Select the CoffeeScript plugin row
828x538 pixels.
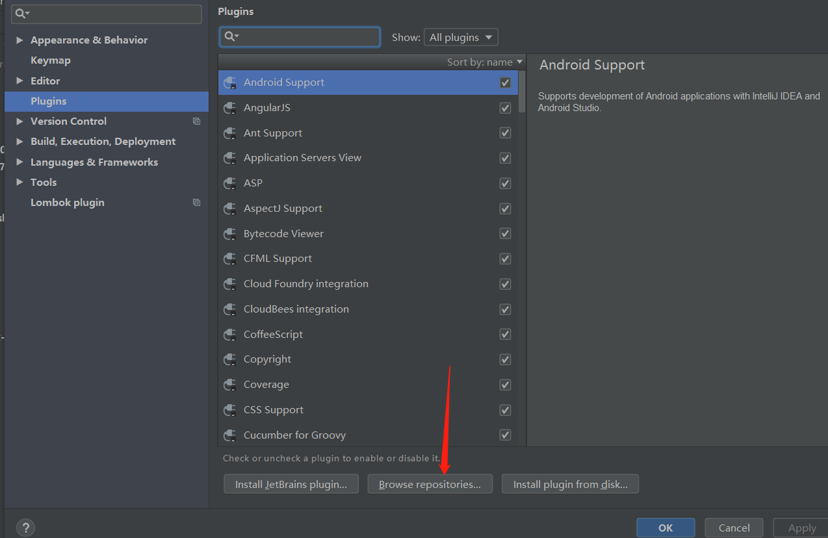point(368,335)
